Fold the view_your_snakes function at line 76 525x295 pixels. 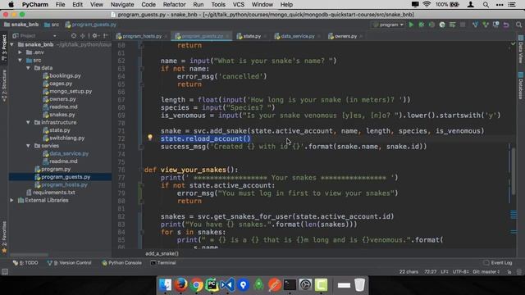click(141, 170)
